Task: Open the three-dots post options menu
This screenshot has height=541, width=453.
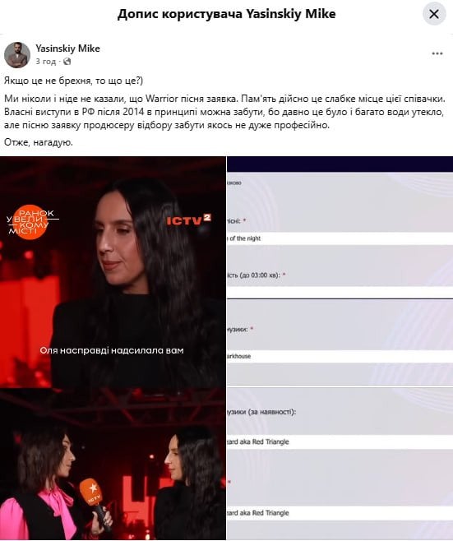Action: pos(437,53)
